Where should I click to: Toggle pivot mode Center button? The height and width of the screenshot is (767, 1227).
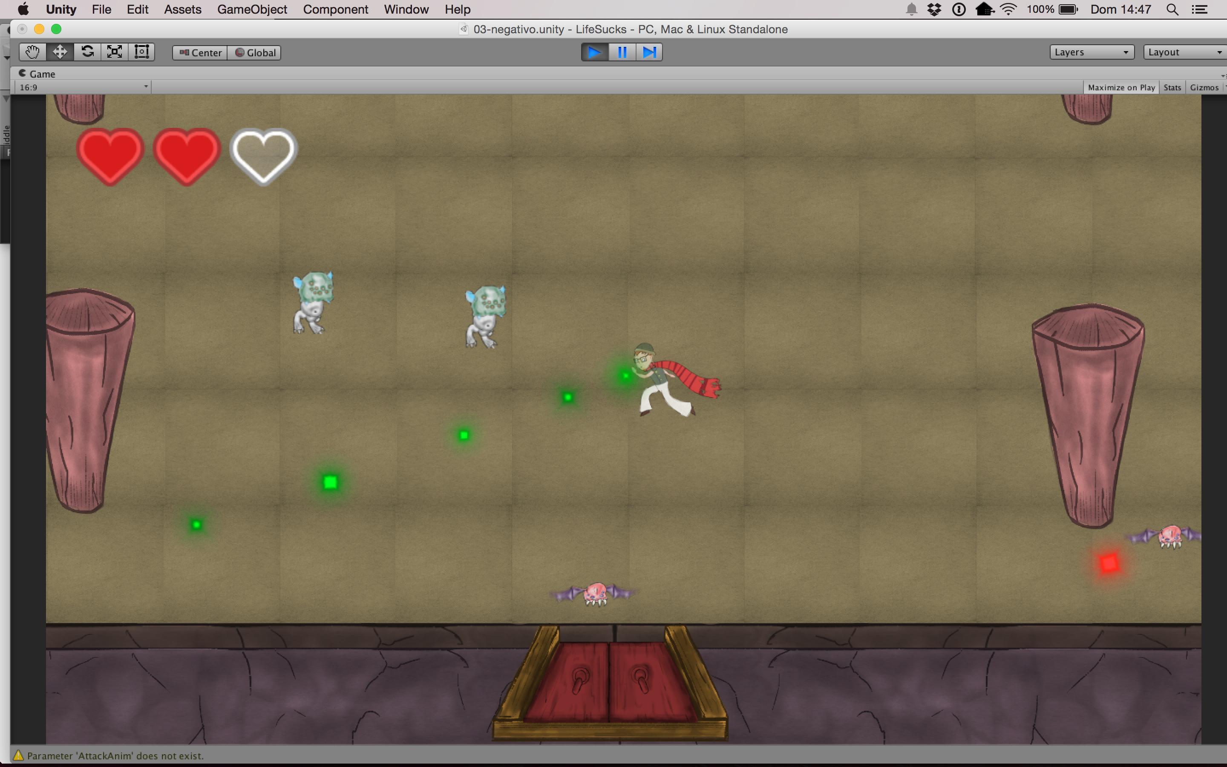[200, 53]
